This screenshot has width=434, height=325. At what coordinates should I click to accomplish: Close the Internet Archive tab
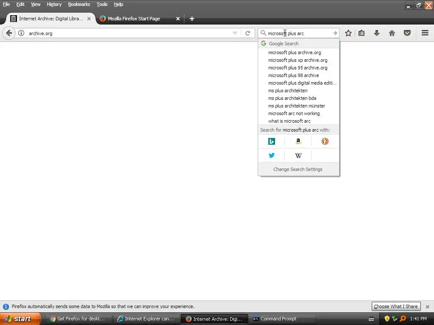(x=89, y=19)
